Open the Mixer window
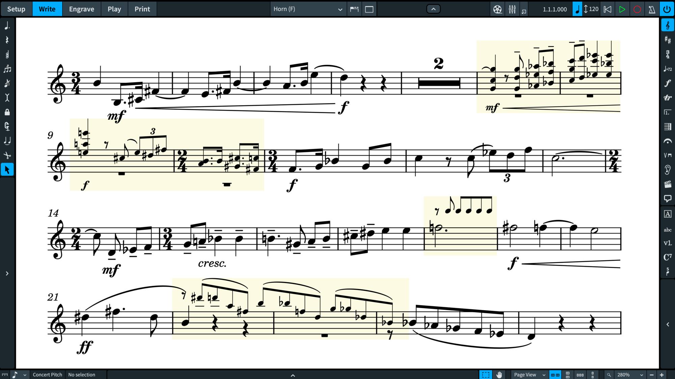 point(512,9)
